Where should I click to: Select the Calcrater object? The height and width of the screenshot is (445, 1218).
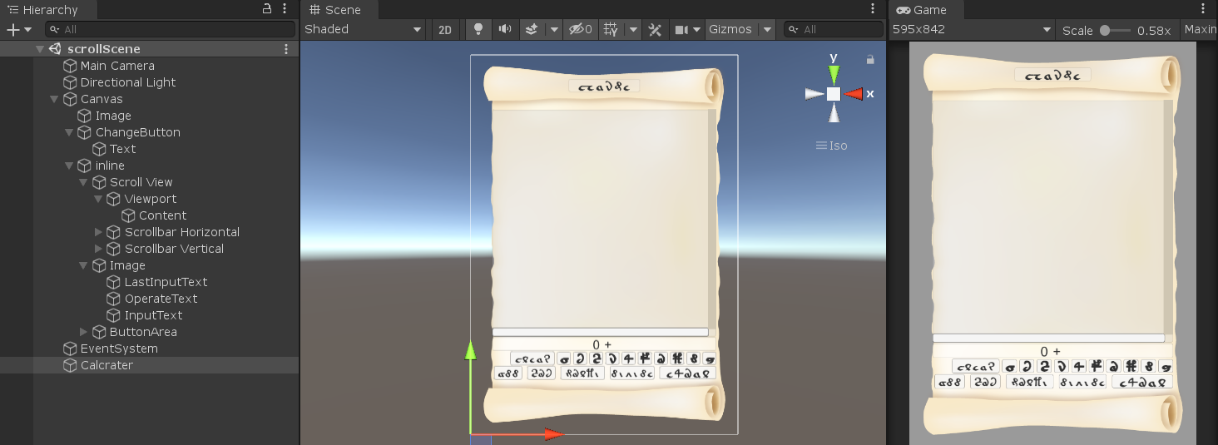click(x=106, y=365)
